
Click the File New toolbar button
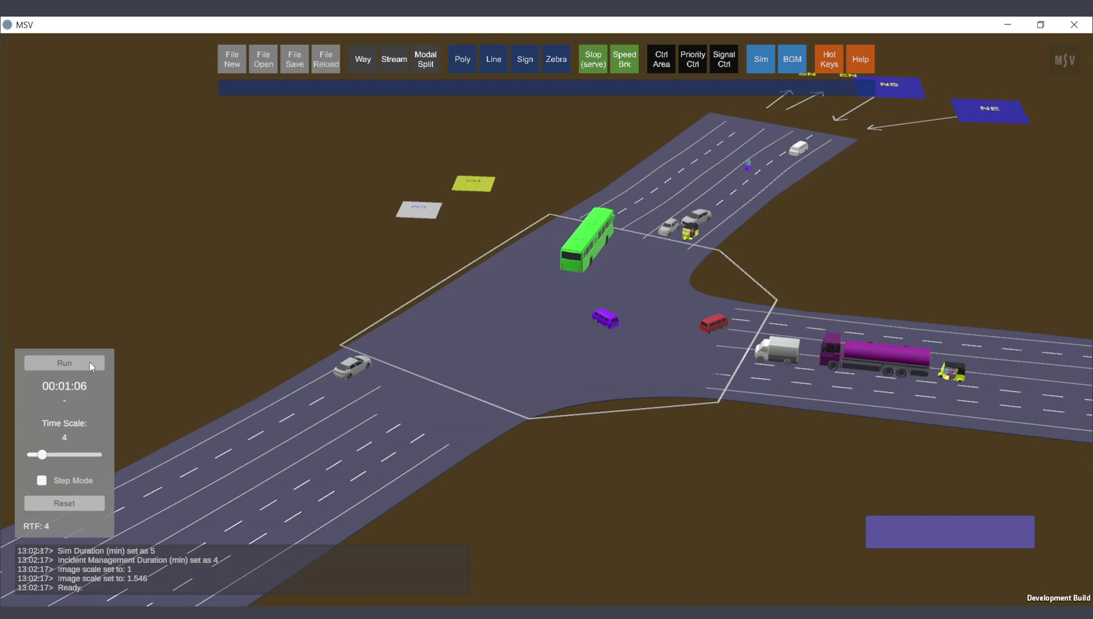pyautogui.click(x=232, y=59)
